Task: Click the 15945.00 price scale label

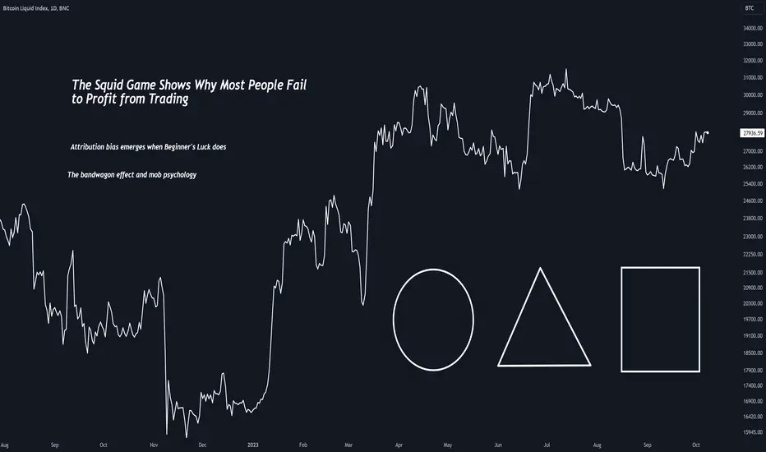Action: tap(753, 432)
